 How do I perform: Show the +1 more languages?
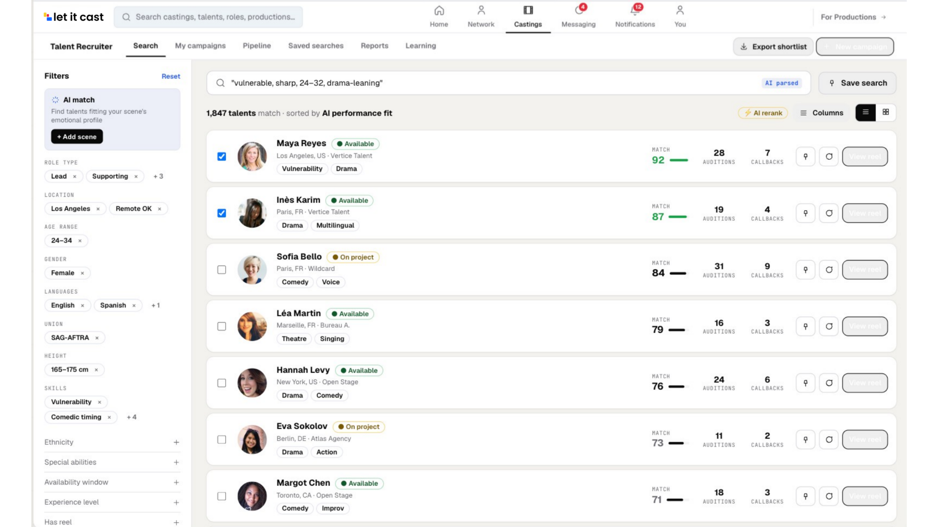[155, 305]
